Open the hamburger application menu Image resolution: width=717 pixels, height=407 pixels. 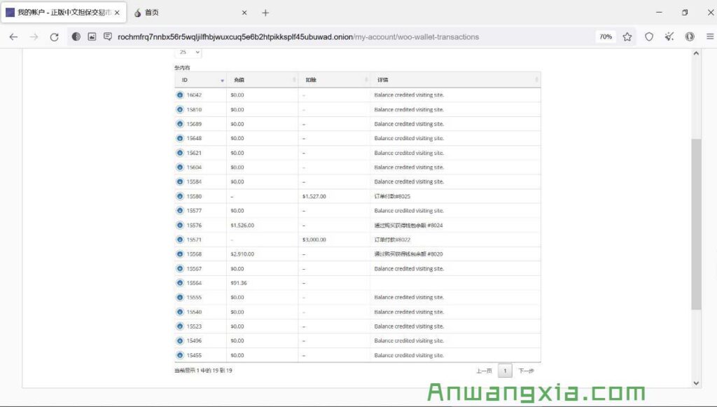coord(710,36)
